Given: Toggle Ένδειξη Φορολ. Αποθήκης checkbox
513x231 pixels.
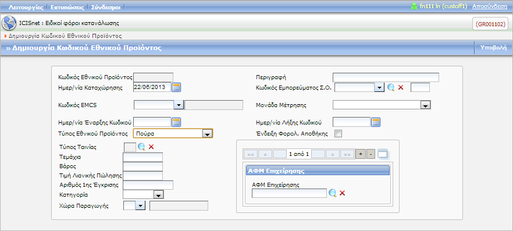Looking at the screenshot, I should [339, 133].
